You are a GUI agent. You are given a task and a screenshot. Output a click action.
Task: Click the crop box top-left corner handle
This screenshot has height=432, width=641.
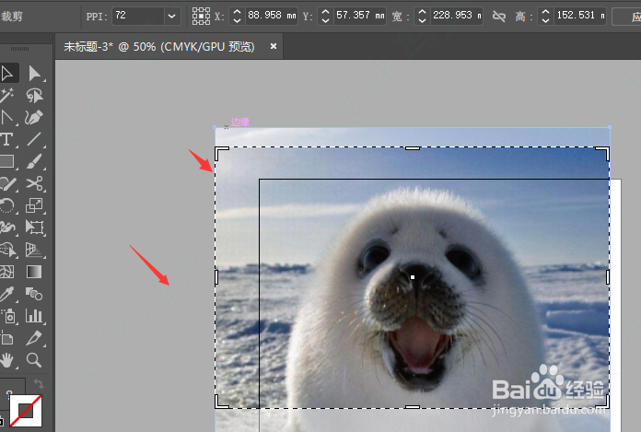221,153
